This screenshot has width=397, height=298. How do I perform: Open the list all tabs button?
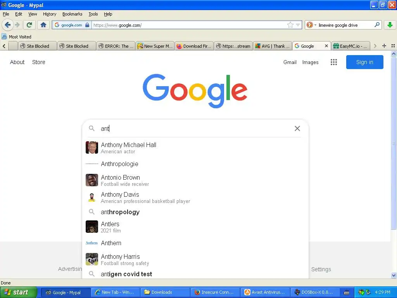(393, 46)
